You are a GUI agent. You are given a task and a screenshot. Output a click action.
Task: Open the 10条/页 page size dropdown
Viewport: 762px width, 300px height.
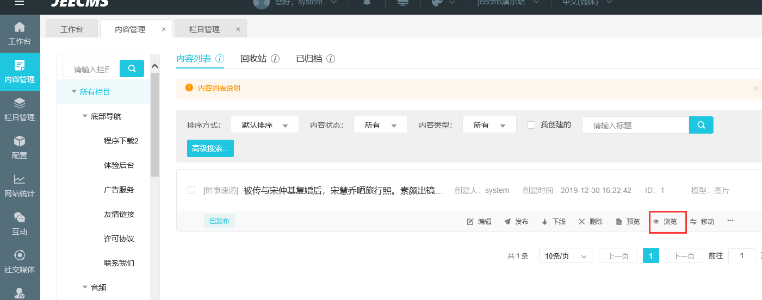tap(566, 256)
